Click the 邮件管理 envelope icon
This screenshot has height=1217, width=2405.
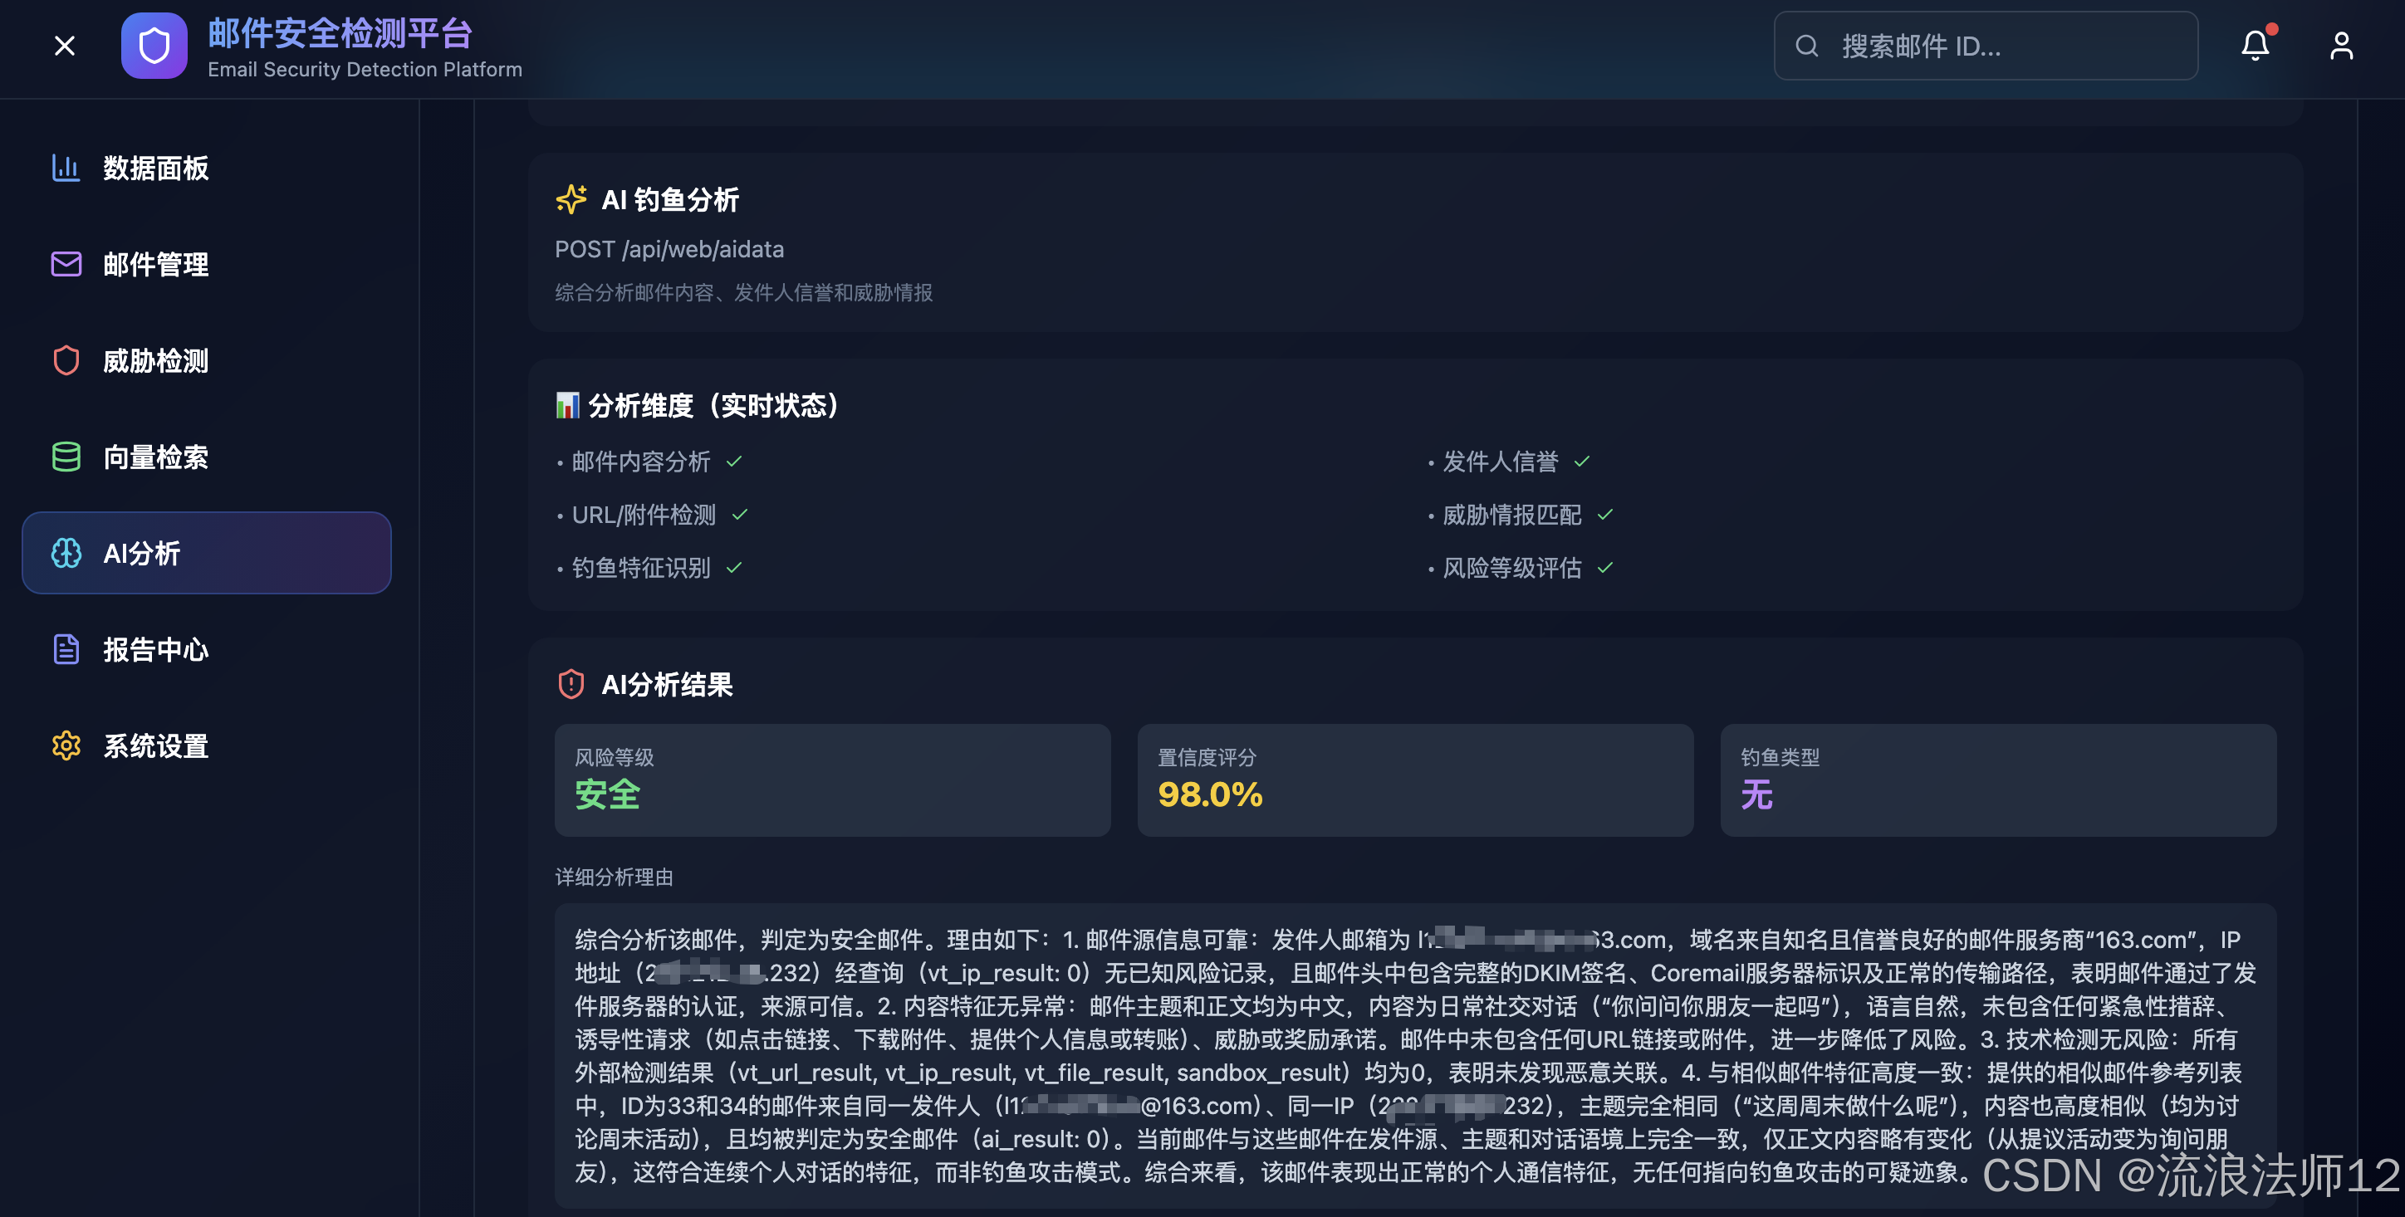[66, 264]
